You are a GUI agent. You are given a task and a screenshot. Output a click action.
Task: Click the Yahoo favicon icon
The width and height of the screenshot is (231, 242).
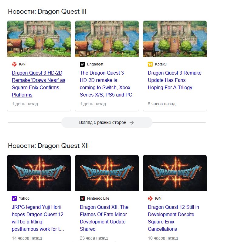14,198
